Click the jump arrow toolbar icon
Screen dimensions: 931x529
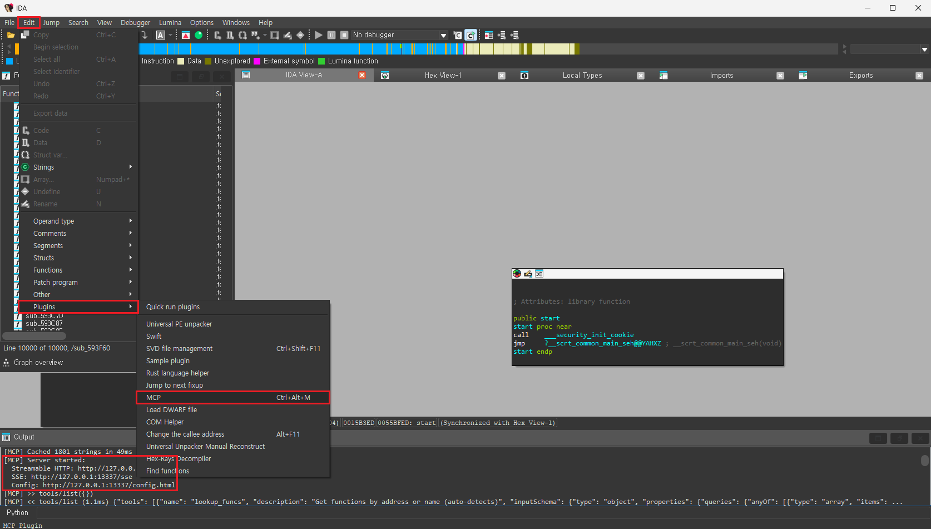pos(145,35)
